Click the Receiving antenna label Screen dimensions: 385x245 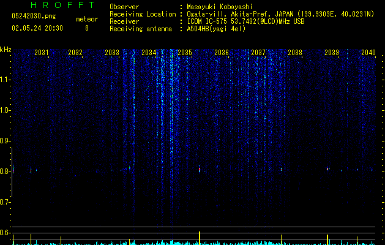tap(141, 29)
